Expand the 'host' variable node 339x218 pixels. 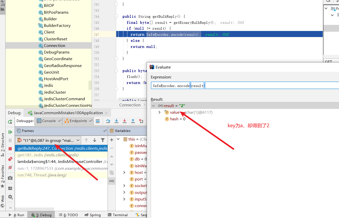tap(124, 173)
